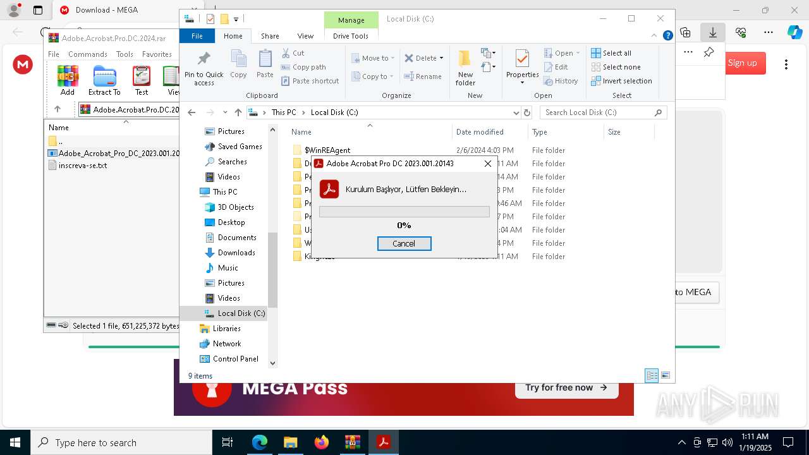Screen dimensions: 809x455
Task: Open Explorer Help question mark icon
Action: click(x=667, y=36)
